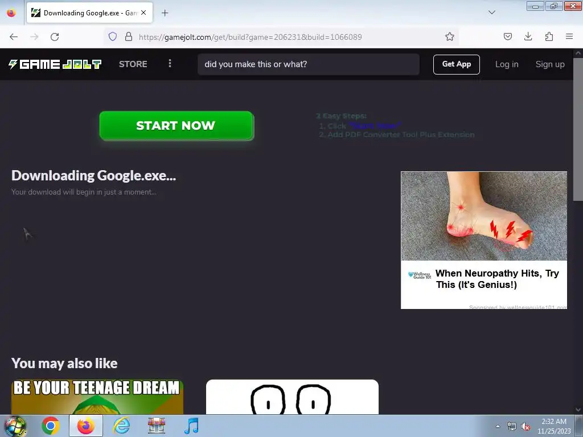The image size is (583, 437).
Task: Click the Game Jolt search box
Action: click(309, 64)
